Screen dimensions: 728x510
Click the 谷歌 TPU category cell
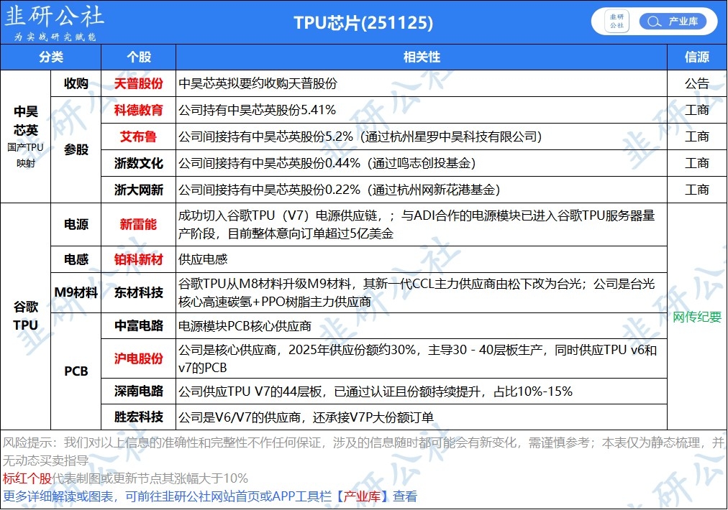click(x=25, y=316)
